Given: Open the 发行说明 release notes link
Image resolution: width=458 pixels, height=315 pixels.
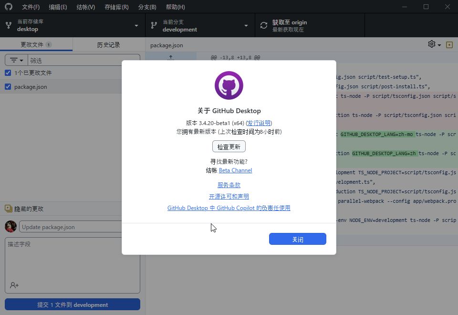Looking at the screenshot, I should pos(259,123).
